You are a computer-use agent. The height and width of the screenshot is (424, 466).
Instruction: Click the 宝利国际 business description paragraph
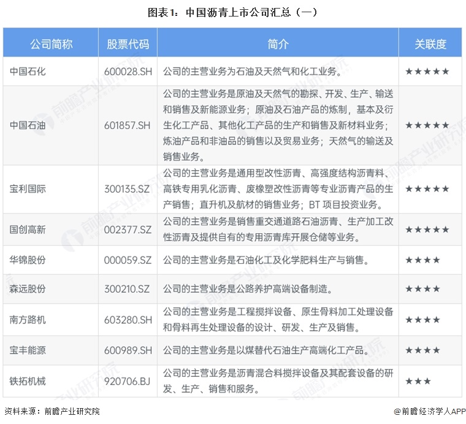tap(278, 189)
